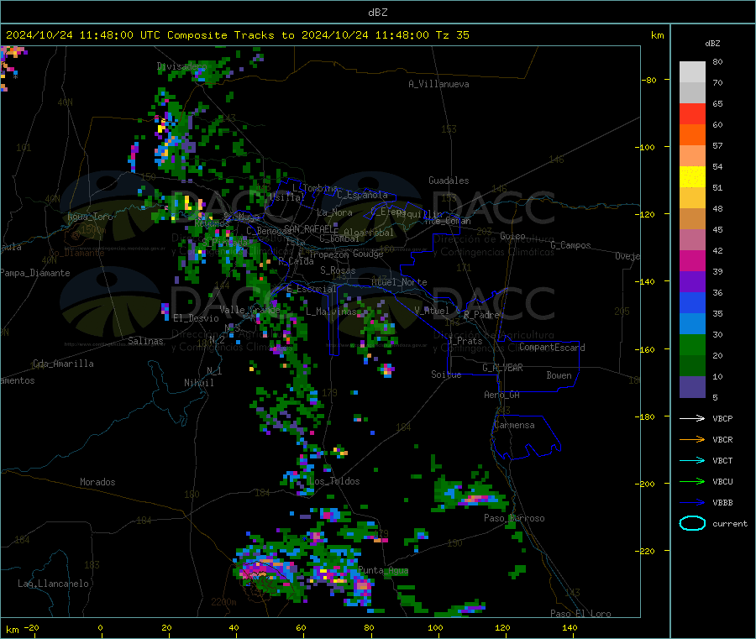The height and width of the screenshot is (639, 756).
Task: Click the Paso_El_Loro map label
Action: click(580, 614)
